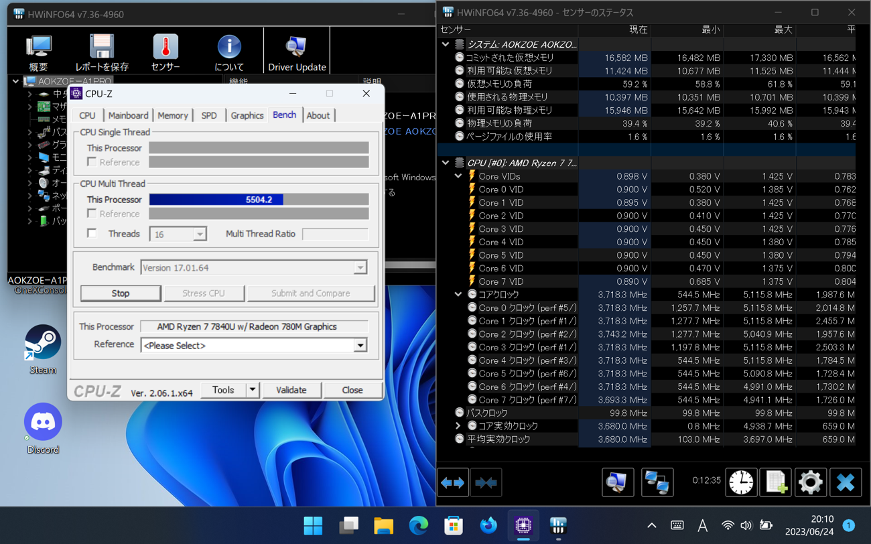Open File Explorer from the taskbar

tap(383, 526)
